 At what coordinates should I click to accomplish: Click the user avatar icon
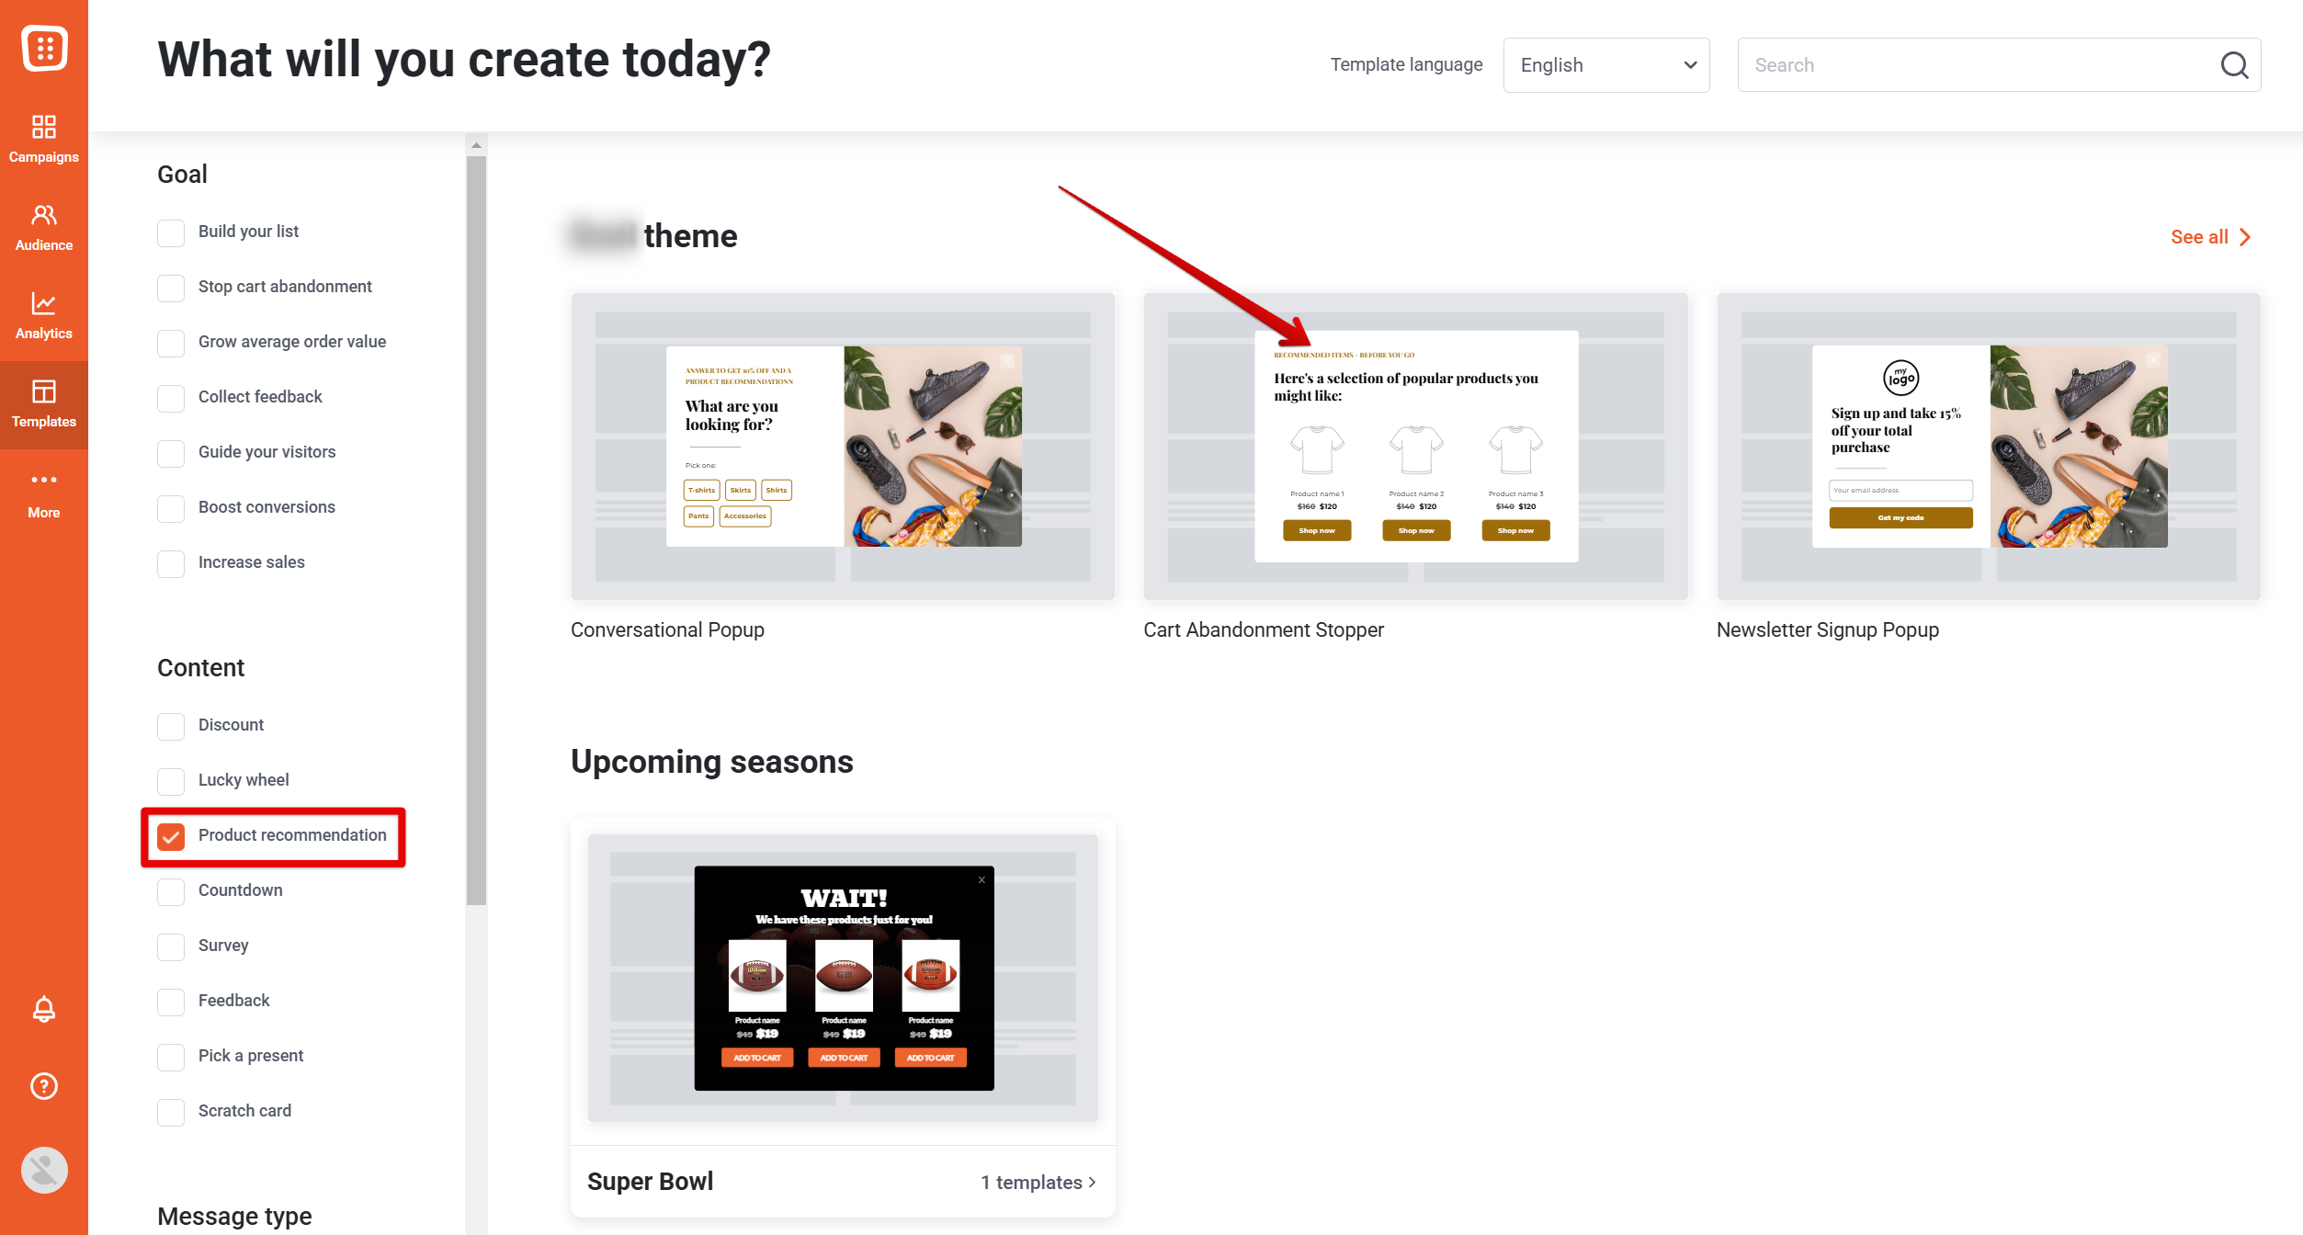44,1170
